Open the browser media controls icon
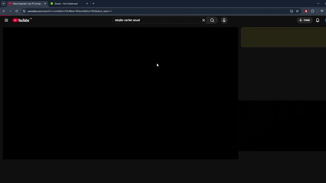 point(322,11)
